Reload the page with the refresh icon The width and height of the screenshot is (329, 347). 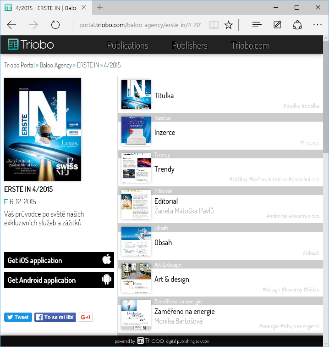pos(55,25)
